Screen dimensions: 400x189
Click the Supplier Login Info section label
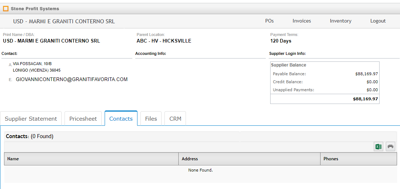click(x=287, y=54)
